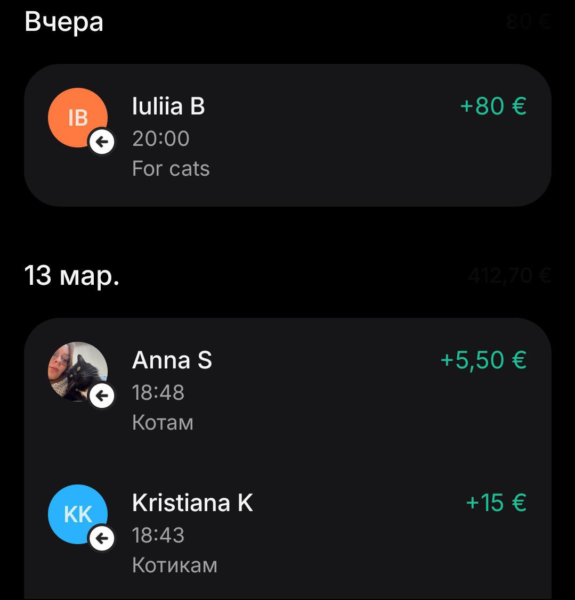Select the Anna S name
Image resolution: width=575 pixels, height=600 pixels.
tap(172, 360)
